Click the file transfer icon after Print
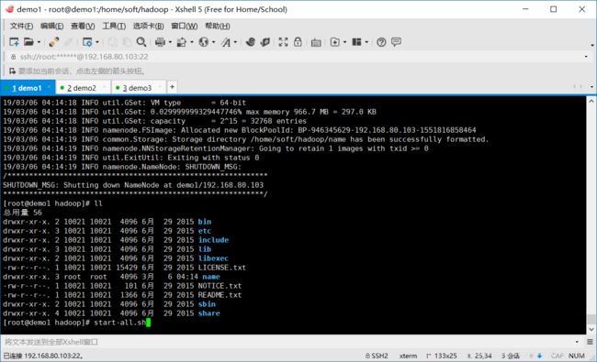 [x=182, y=42]
